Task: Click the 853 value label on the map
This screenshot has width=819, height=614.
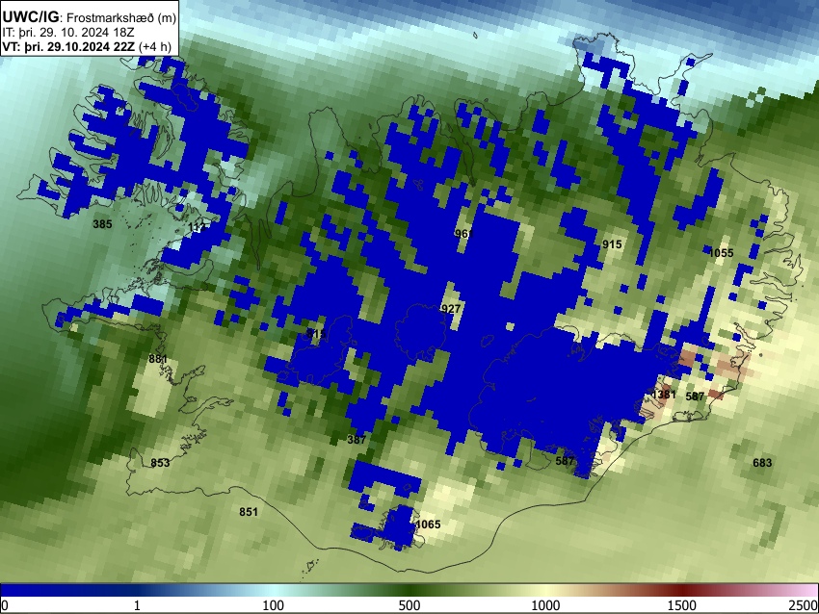Action: point(160,463)
